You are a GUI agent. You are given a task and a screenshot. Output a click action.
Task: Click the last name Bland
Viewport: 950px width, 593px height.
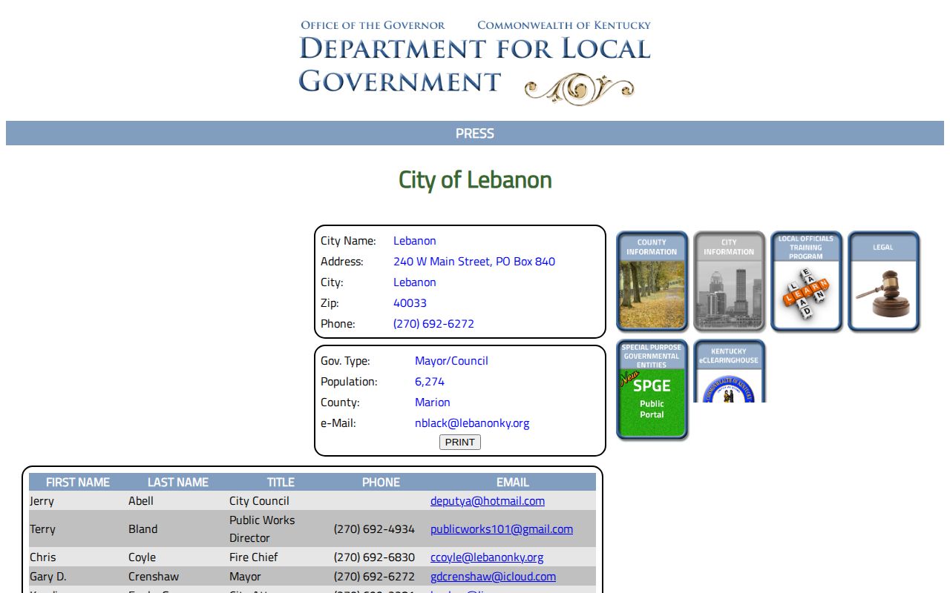(143, 529)
